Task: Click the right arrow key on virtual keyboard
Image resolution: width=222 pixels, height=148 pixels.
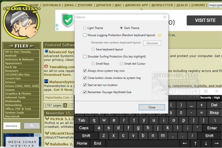Action: [x=216, y=143]
